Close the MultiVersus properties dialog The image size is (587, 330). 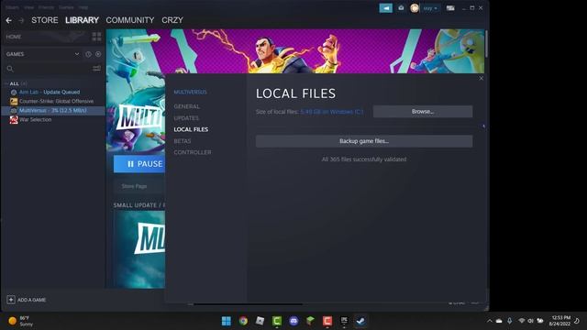click(481, 78)
